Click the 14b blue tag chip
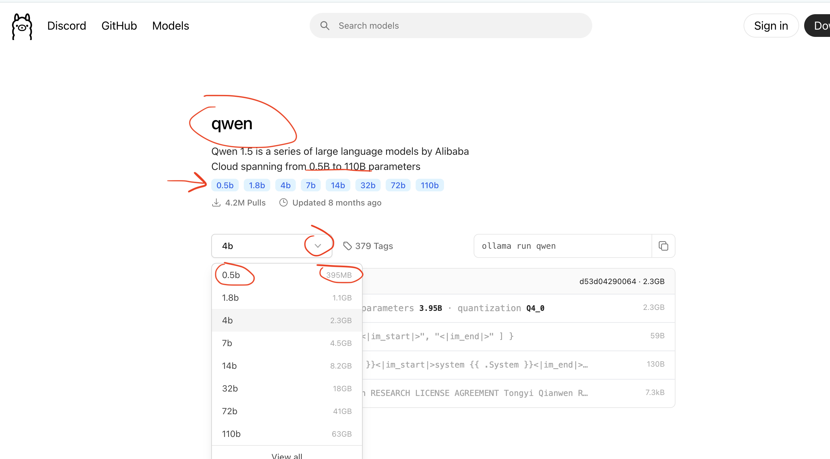 pyautogui.click(x=338, y=185)
